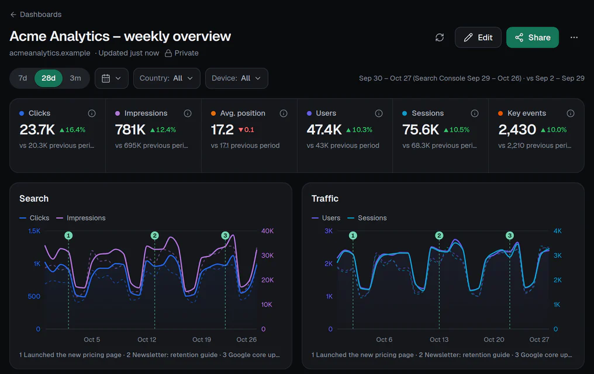Select the 3m time range

75,78
